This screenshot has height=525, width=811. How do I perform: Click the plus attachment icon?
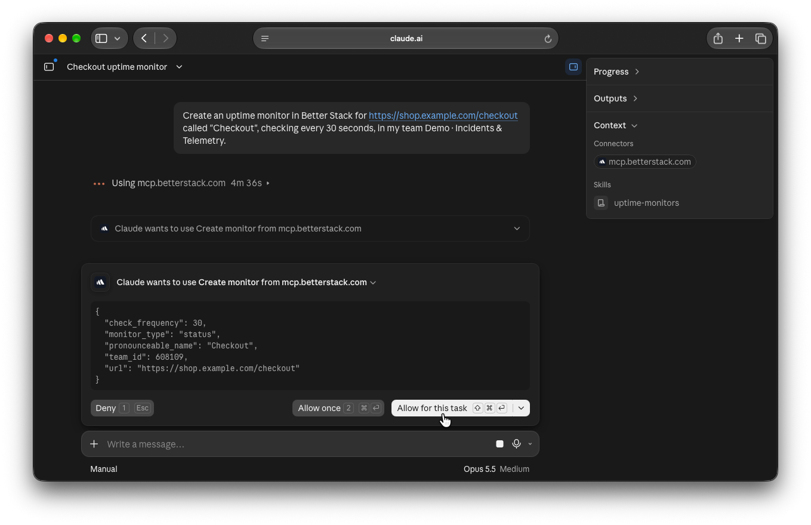[94, 444]
